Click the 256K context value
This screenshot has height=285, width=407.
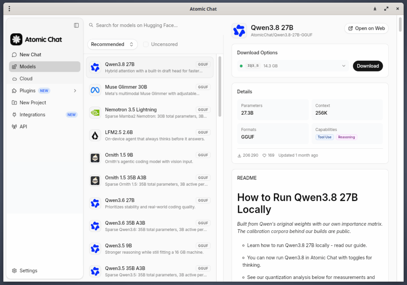321,113
